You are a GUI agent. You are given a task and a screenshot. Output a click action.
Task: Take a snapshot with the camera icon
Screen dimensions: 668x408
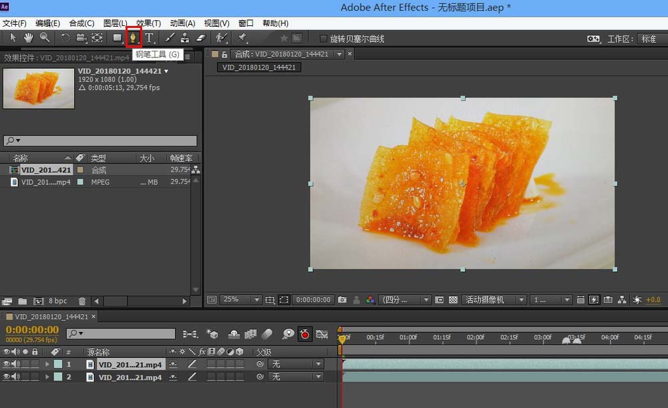[342, 300]
